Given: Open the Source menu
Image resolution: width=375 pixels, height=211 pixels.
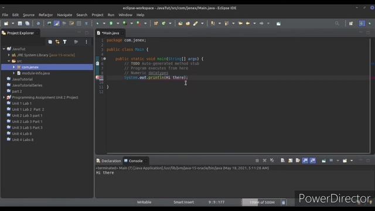Looking at the screenshot, I should (x=29, y=15).
